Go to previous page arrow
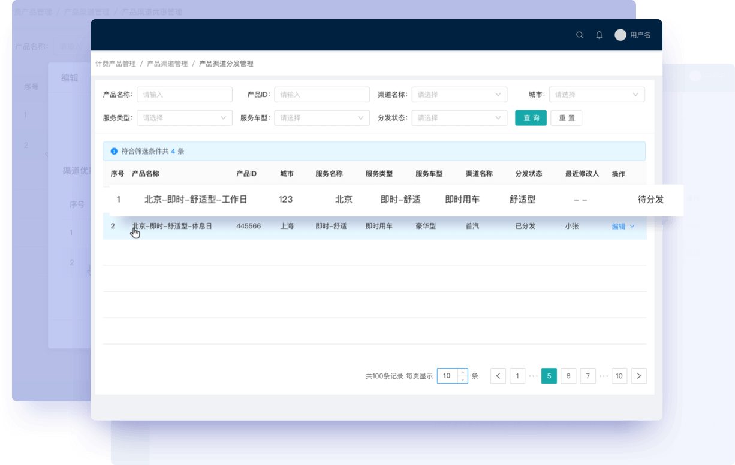This screenshot has width=735, height=465. click(498, 376)
